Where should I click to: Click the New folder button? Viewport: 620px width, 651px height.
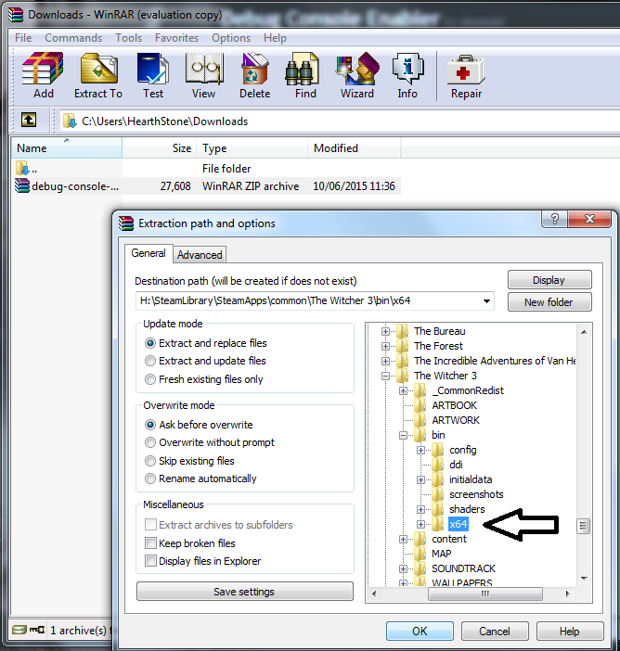549,301
